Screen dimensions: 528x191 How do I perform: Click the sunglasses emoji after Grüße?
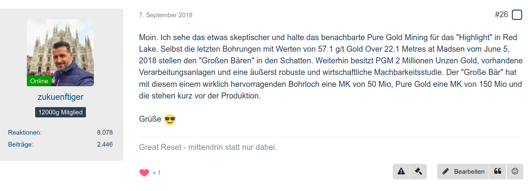tap(170, 119)
